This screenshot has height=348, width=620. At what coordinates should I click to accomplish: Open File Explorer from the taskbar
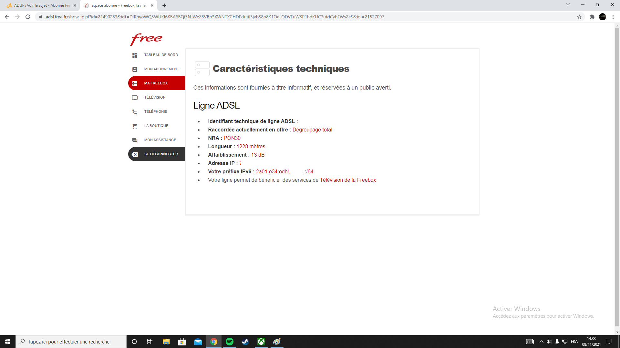(x=166, y=342)
